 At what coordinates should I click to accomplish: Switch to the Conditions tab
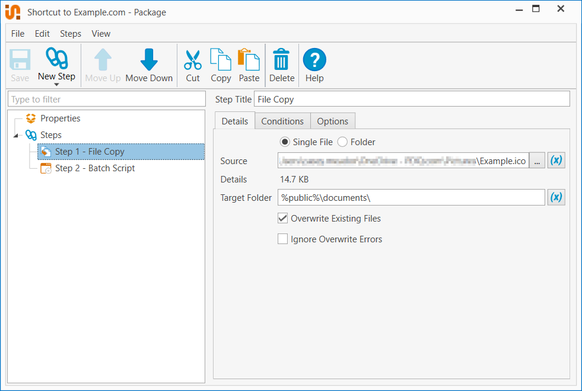tap(282, 121)
